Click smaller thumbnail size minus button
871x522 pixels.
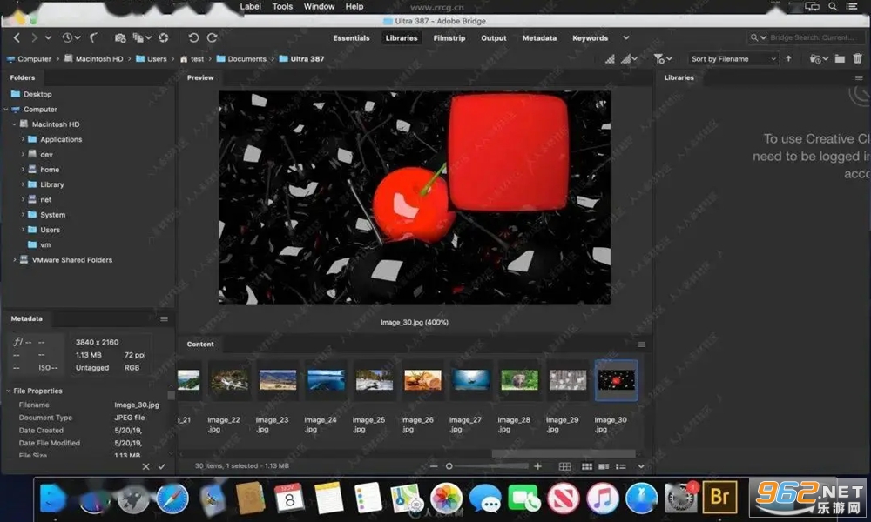point(434,466)
